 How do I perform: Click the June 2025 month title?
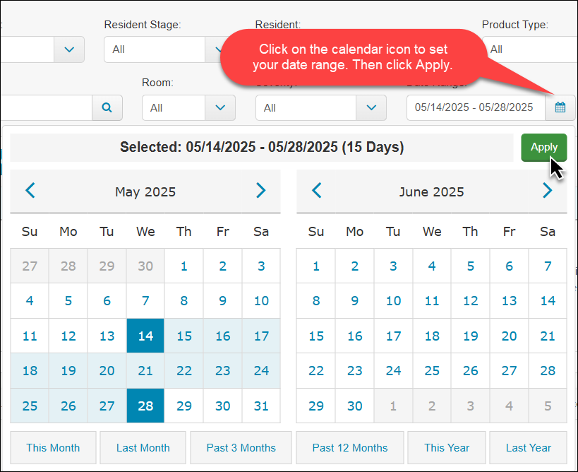(x=432, y=192)
